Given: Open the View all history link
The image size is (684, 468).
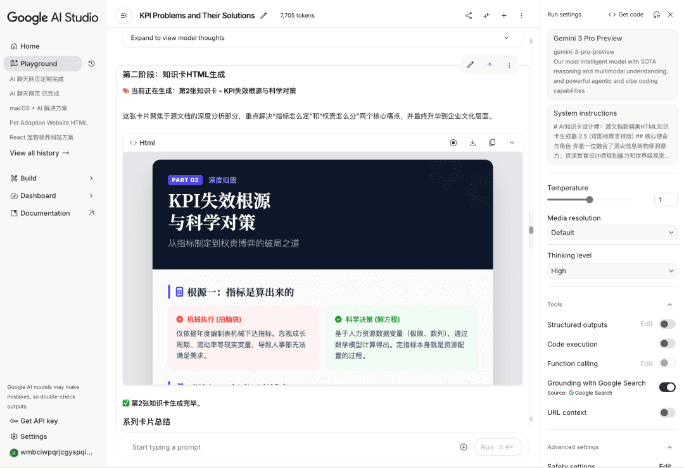Looking at the screenshot, I should tap(39, 153).
